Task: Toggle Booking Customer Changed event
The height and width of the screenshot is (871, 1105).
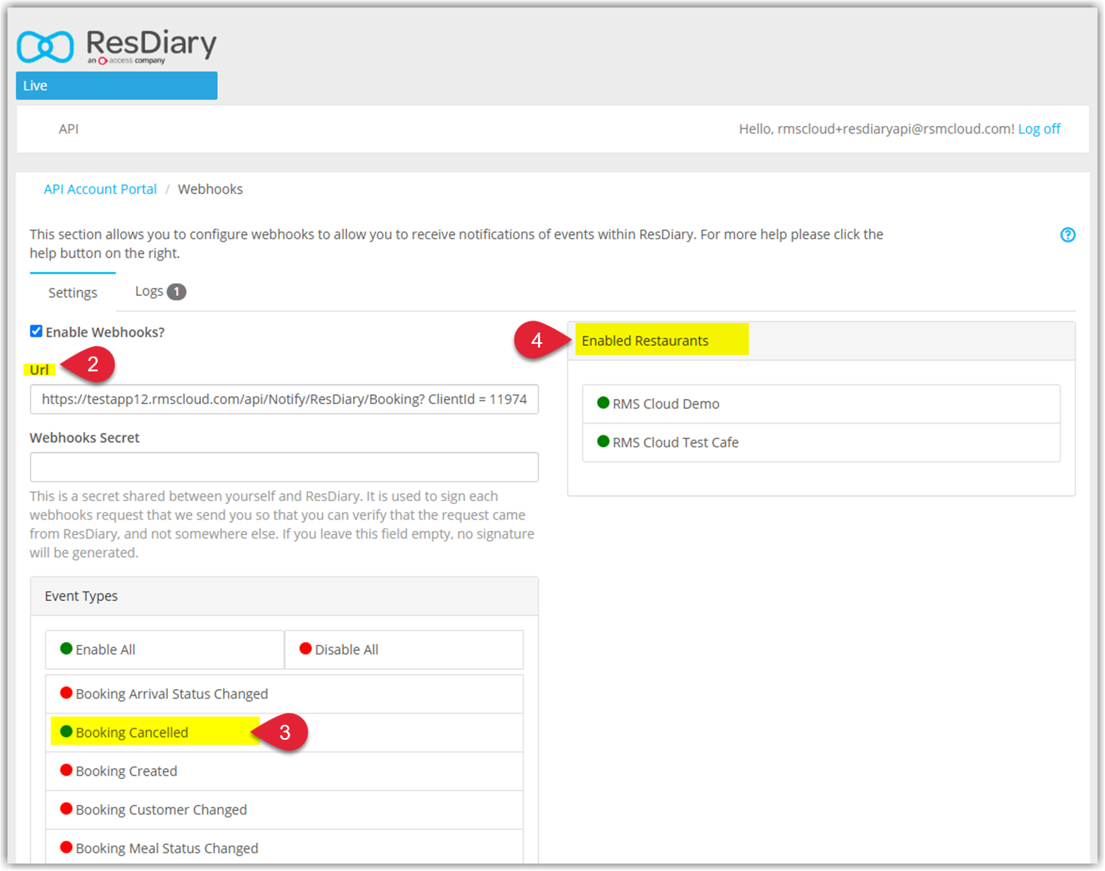Action: (284, 811)
